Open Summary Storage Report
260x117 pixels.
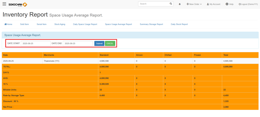pyautogui.click(x=151, y=24)
